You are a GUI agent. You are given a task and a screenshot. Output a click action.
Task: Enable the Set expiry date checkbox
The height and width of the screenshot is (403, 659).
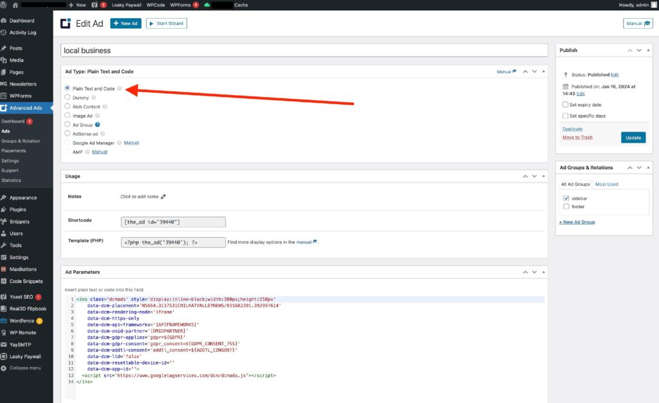point(565,104)
